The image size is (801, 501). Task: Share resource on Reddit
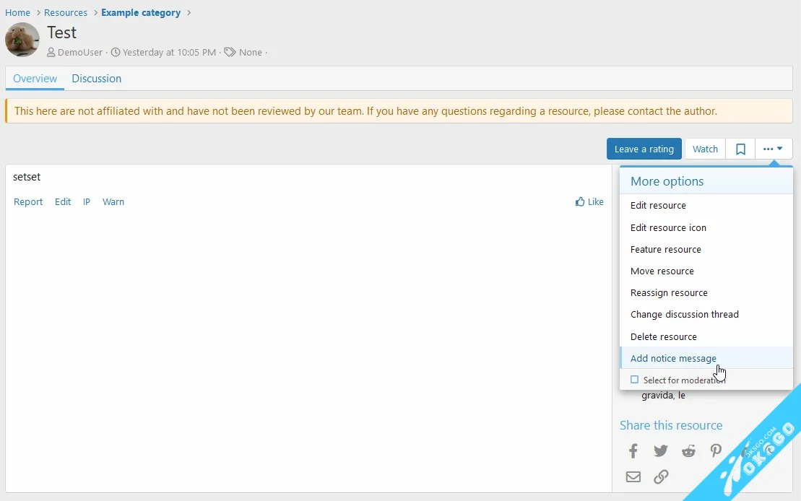click(x=688, y=451)
